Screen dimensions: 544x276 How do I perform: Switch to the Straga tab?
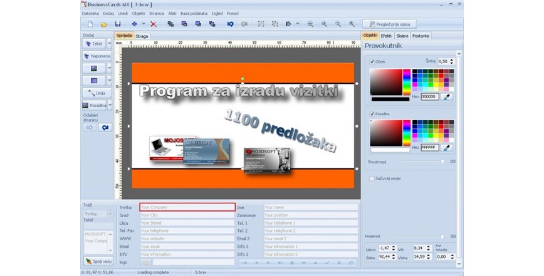pyautogui.click(x=142, y=36)
